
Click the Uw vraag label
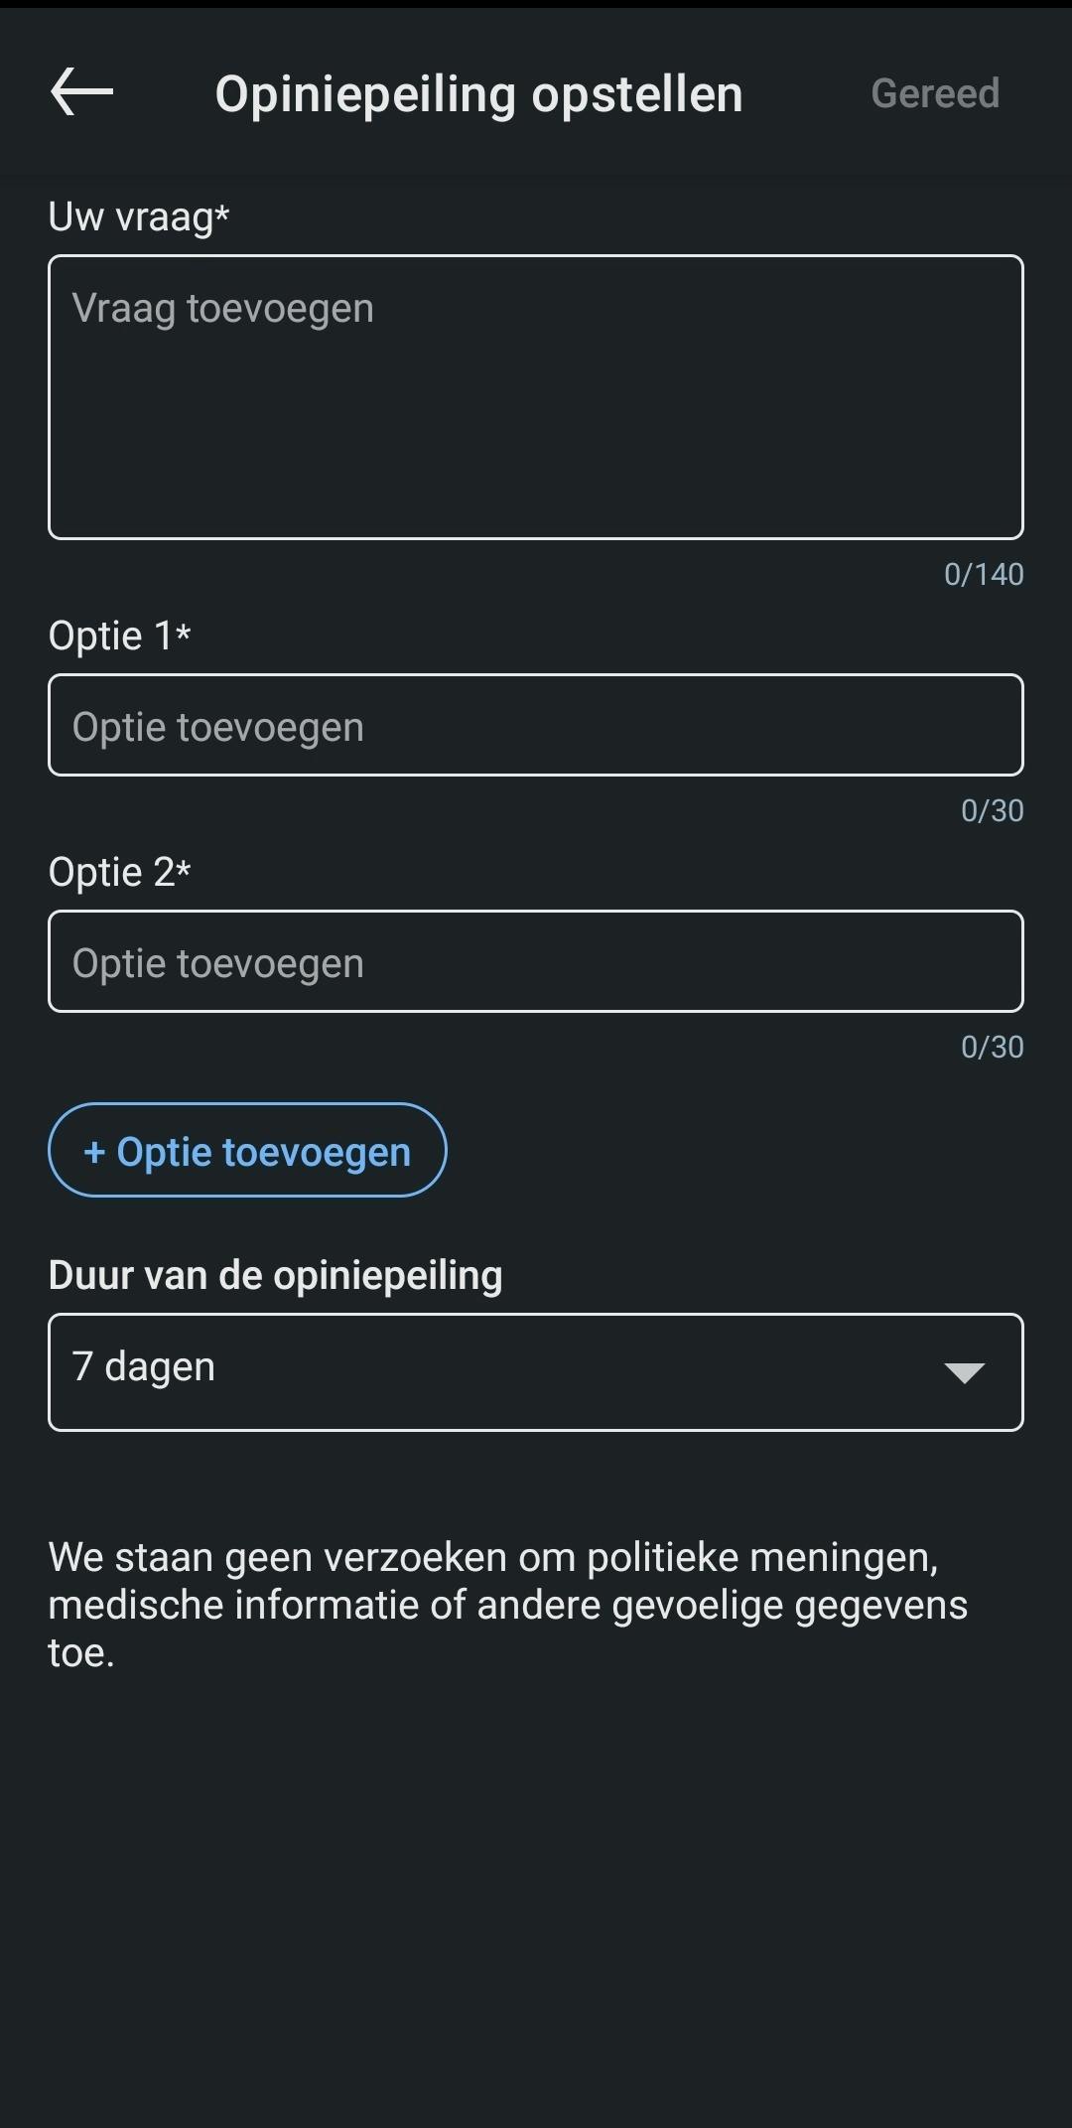[x=130, y=216]
